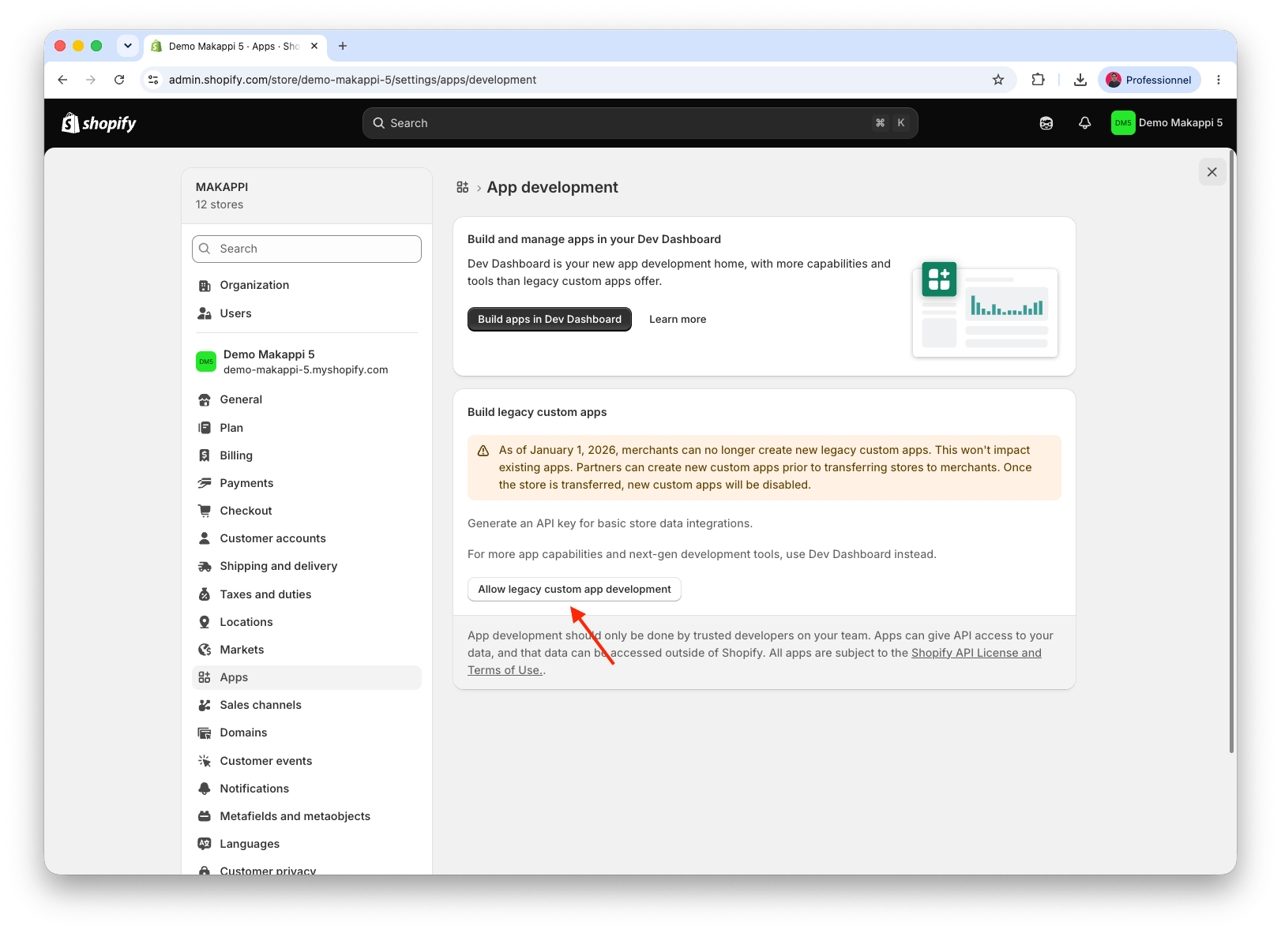Click the Notifications bell icon in sidebar

205,789
